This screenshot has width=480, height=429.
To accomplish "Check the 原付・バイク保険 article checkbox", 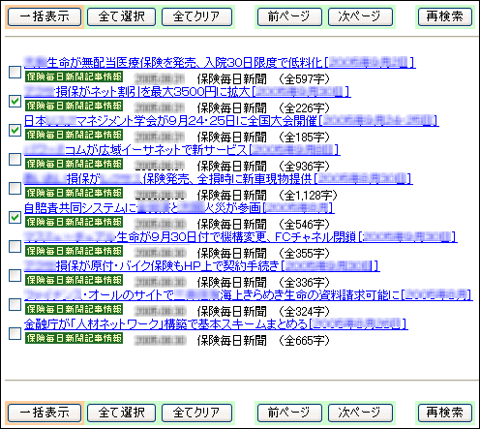I will pos(15,275).
